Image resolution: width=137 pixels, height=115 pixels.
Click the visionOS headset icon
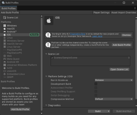point(5,71)
